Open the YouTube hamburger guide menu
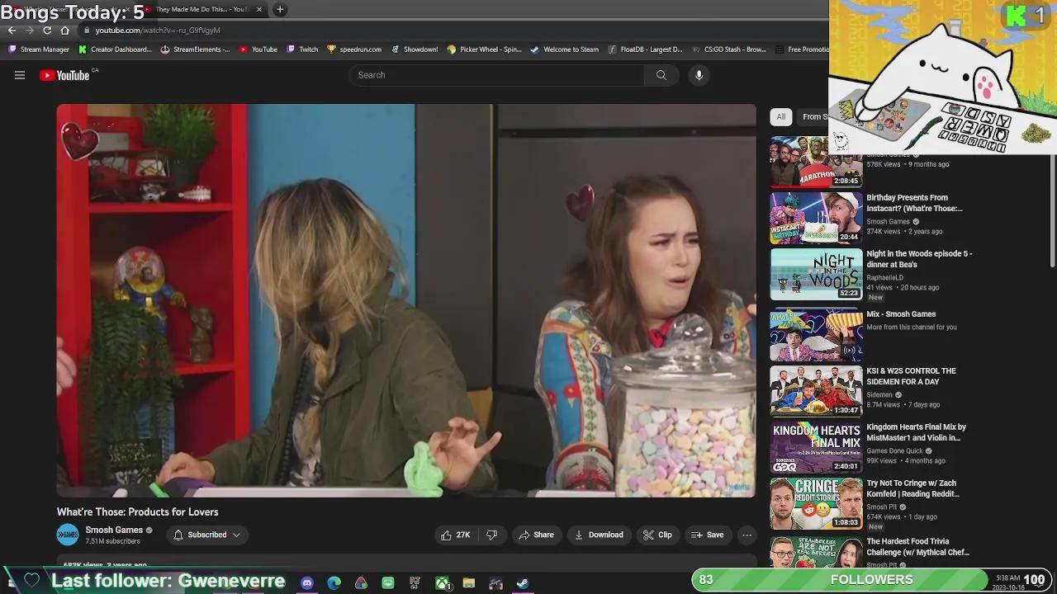 click(20, 75)
